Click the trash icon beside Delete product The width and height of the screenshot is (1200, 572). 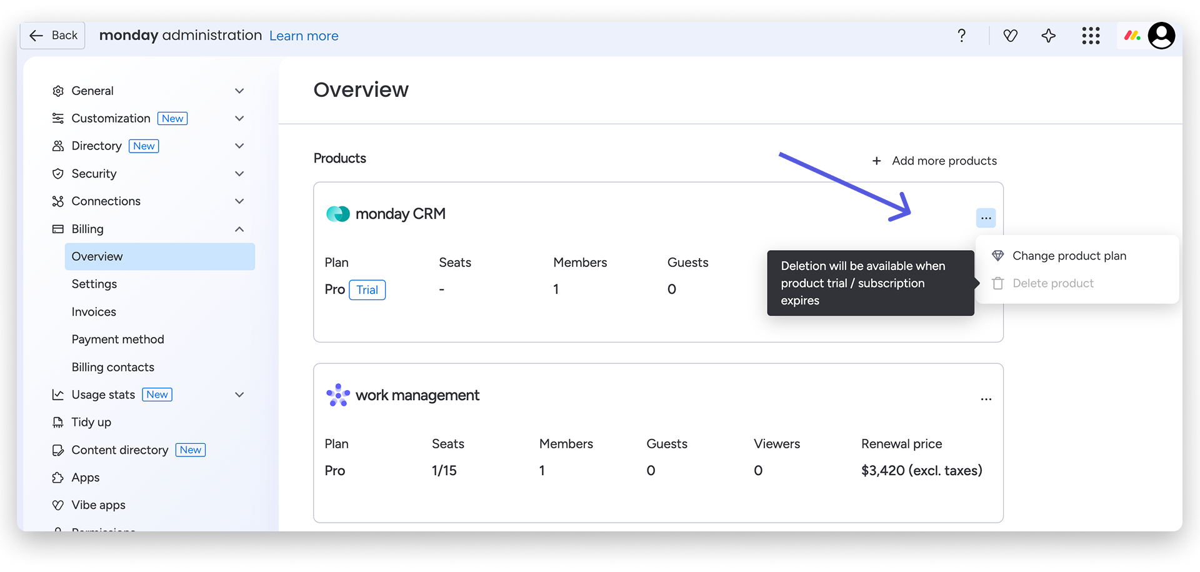click(998, 284)
